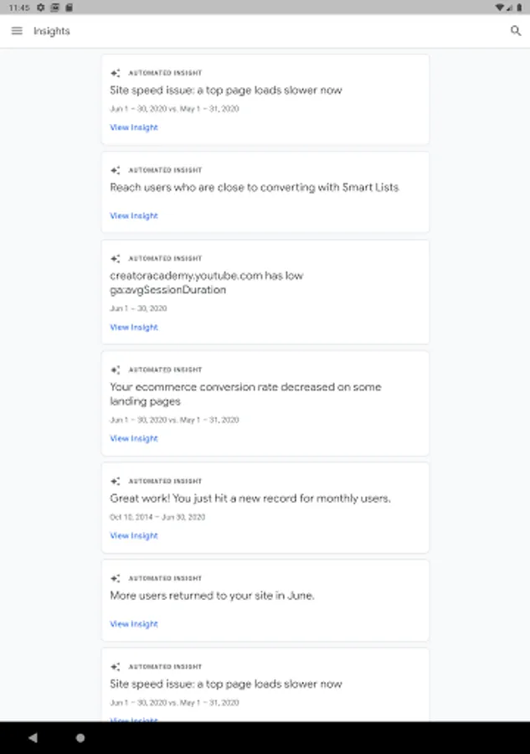
Task: Click sparkle icon on Smart Lists insight
Action: click(x=116, y=170)
